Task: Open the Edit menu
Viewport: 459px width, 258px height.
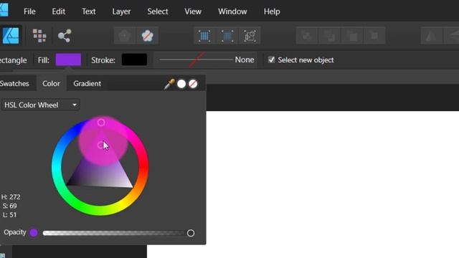Action: 58,11
